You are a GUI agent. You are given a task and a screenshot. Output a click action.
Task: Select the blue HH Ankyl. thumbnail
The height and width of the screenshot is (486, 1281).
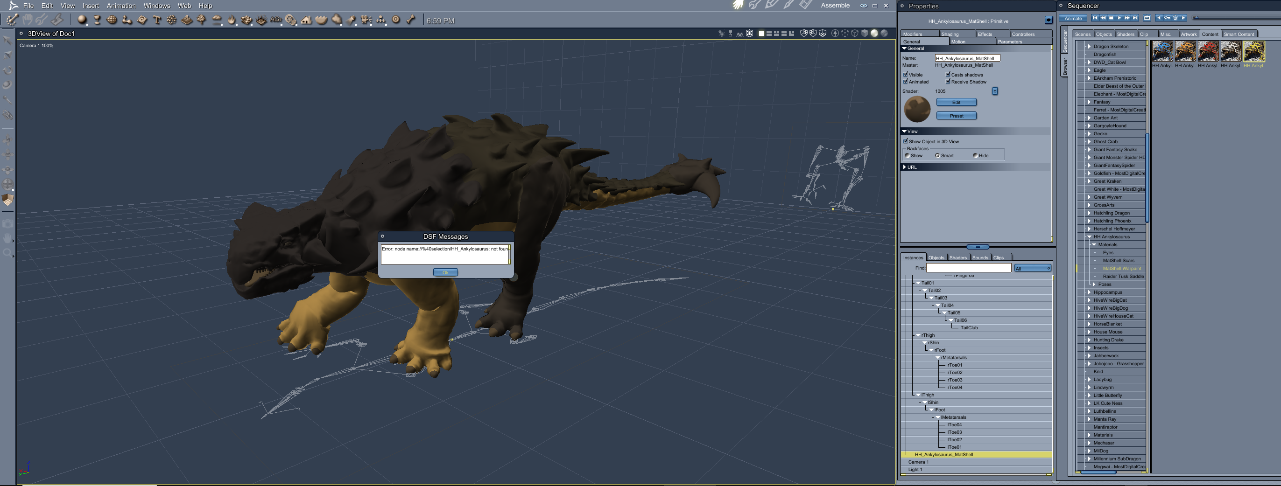pos(1162,51)
